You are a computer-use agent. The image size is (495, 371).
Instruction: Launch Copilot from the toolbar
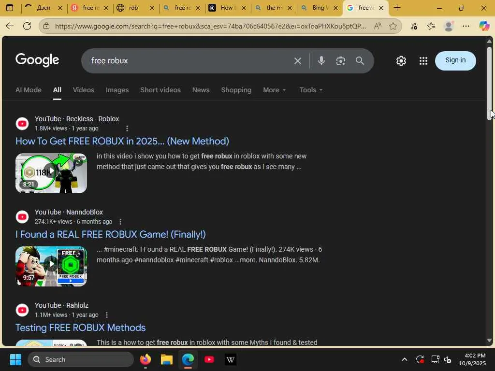(x=484, y=26)
